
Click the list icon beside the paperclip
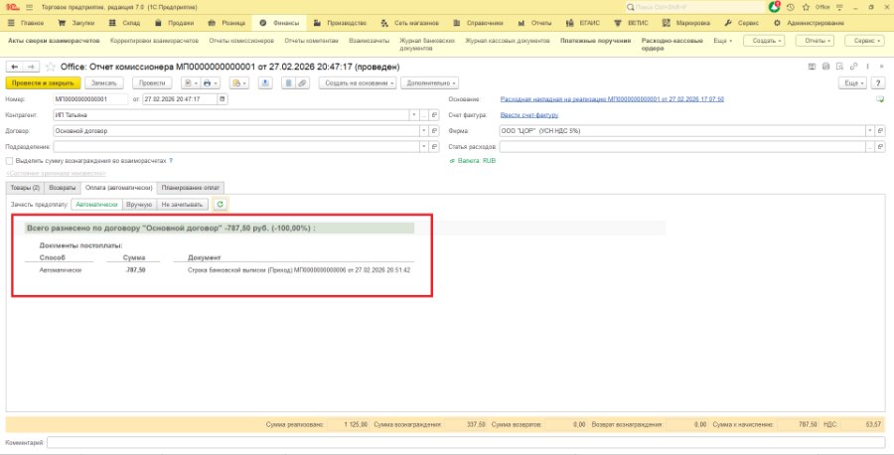click(x=288, y=83)
